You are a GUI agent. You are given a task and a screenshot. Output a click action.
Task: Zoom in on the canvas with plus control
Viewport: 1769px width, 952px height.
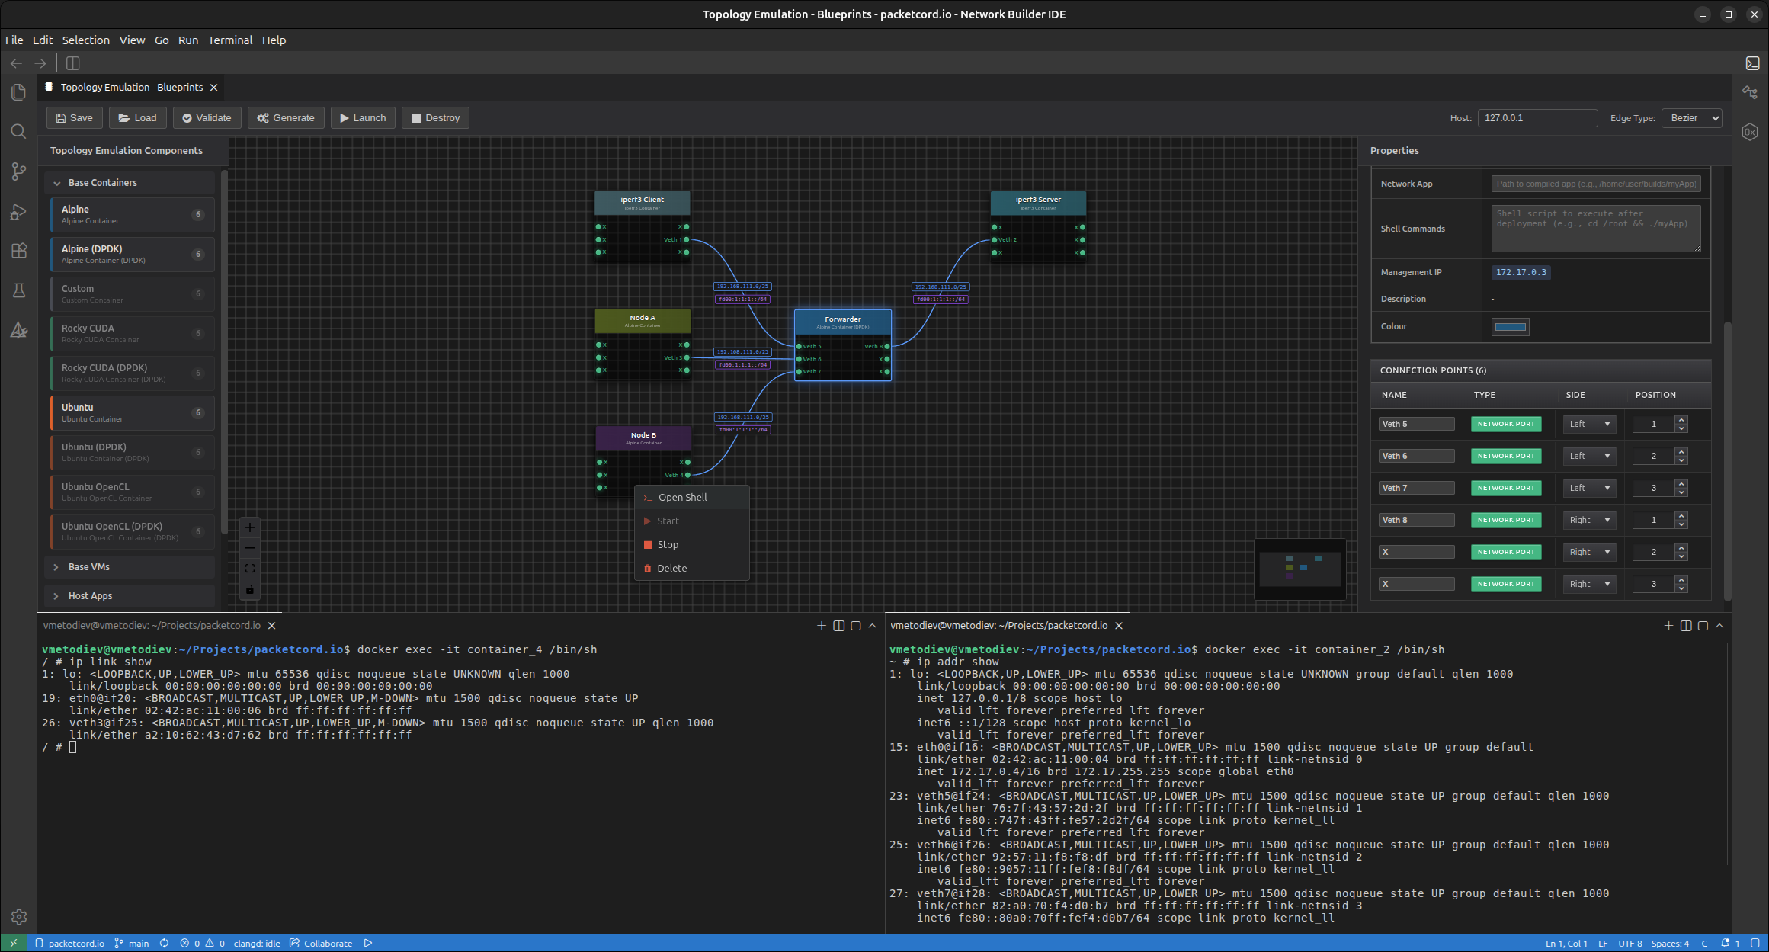tap(249, 527)
